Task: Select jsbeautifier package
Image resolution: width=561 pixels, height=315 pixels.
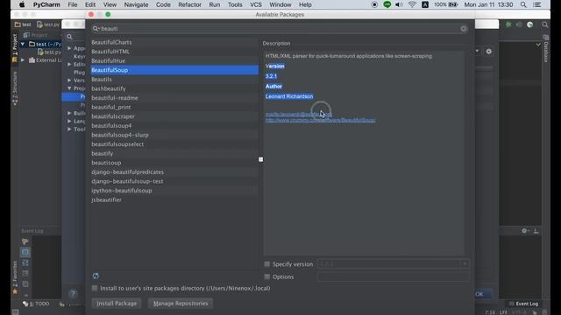Action: click(x=174, y=200)
